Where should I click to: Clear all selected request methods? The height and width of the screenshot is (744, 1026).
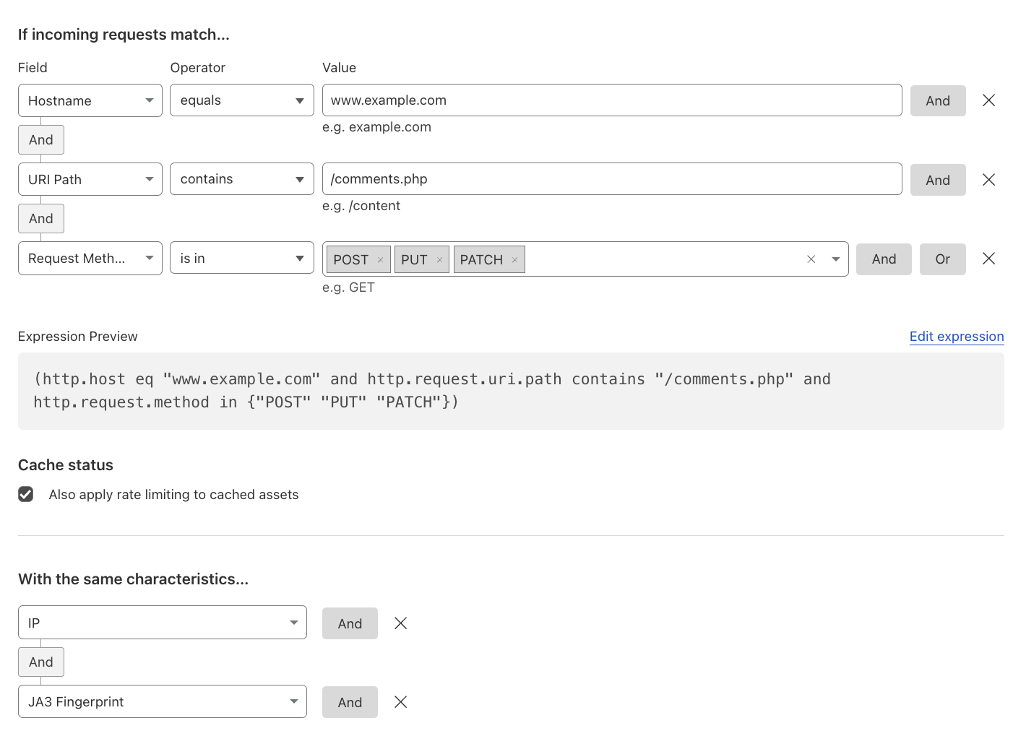[811, 259]
